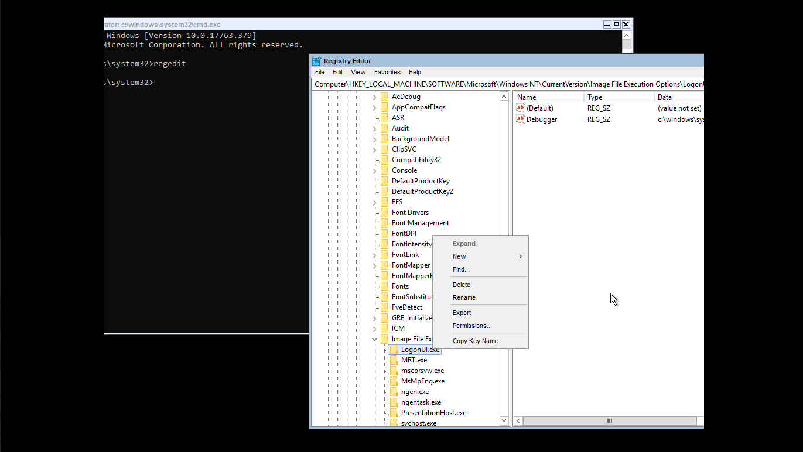Open the File menu in Registry Editor

[320, 72]
